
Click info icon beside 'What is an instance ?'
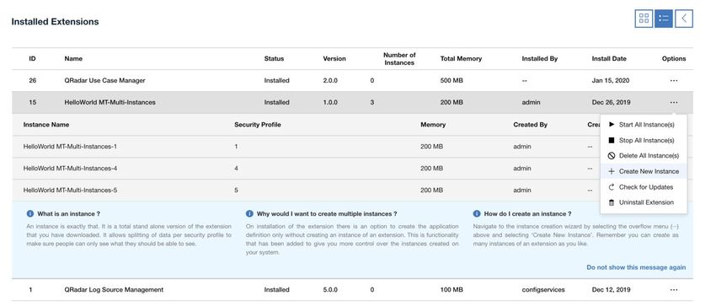(30, 213)
